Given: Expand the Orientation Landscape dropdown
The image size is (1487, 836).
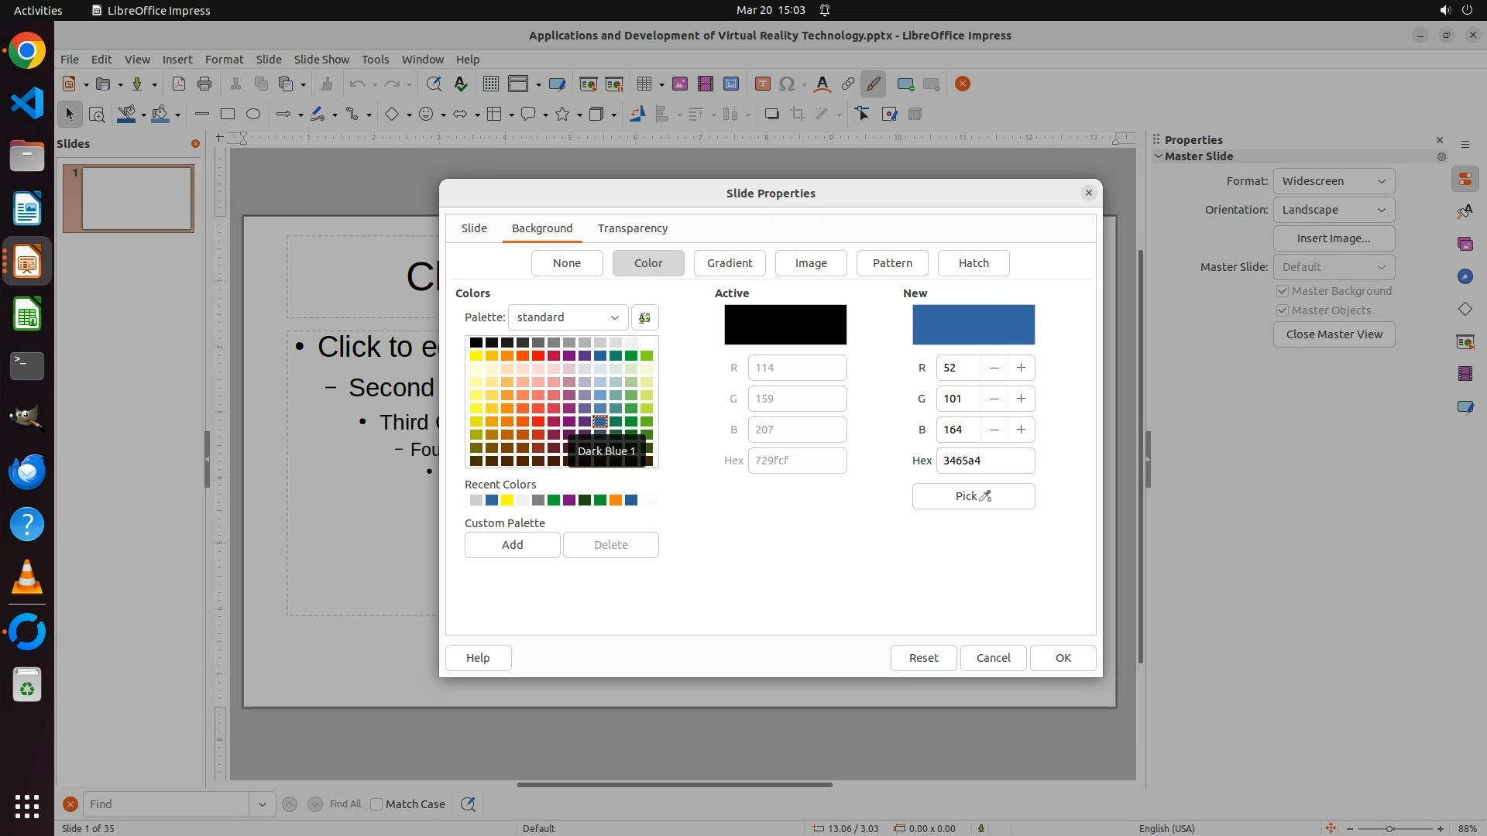Looking at the screenshot, I should tap(1333, 210).
